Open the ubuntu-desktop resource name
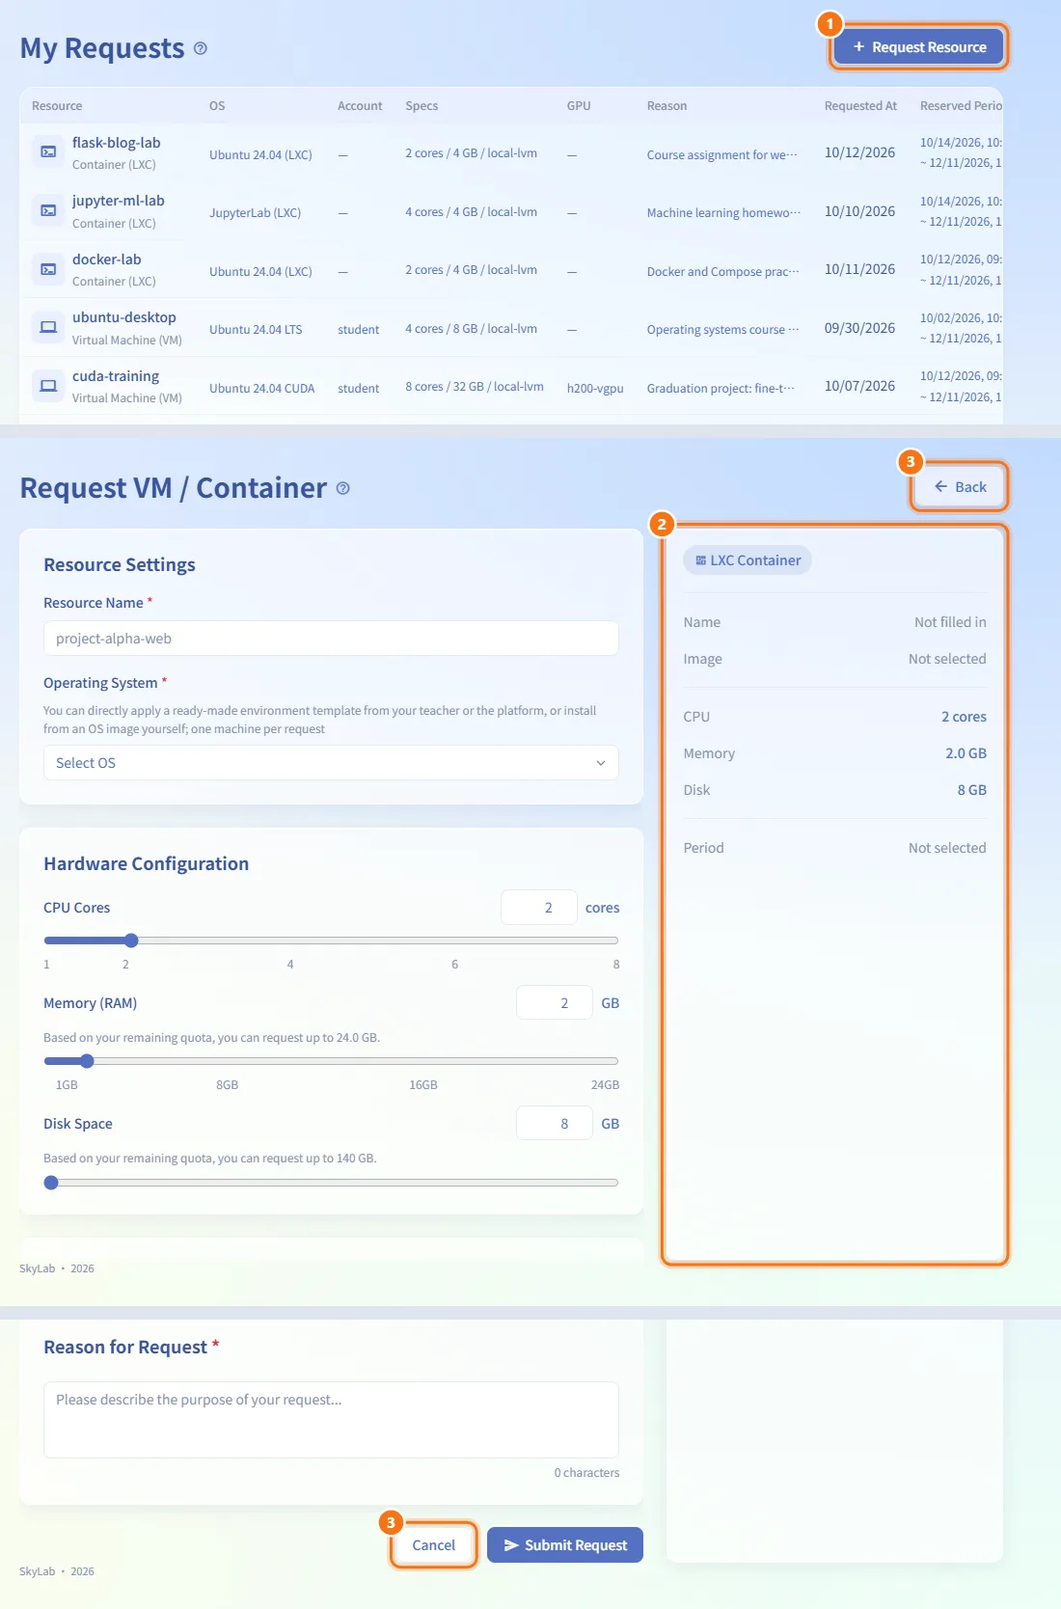The image size is (1061, 1609). coord(124,317)
